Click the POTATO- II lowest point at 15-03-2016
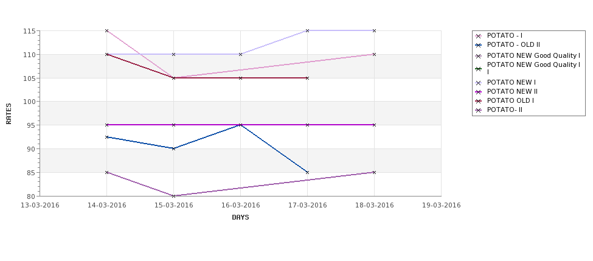Image resolution: width=593 pixels, height=261 pixels. point(173,196)
